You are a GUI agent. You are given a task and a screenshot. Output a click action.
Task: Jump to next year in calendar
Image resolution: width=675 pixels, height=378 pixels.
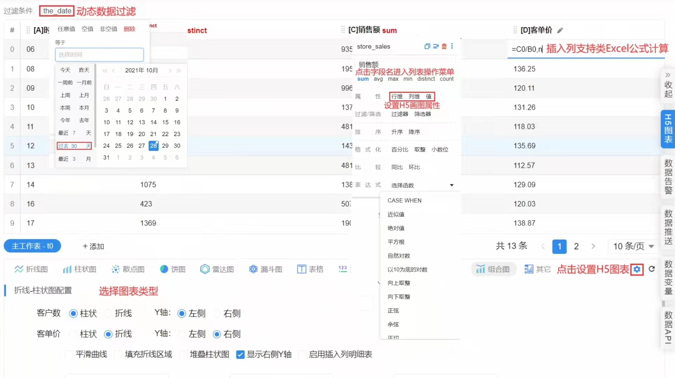point(179,70)
